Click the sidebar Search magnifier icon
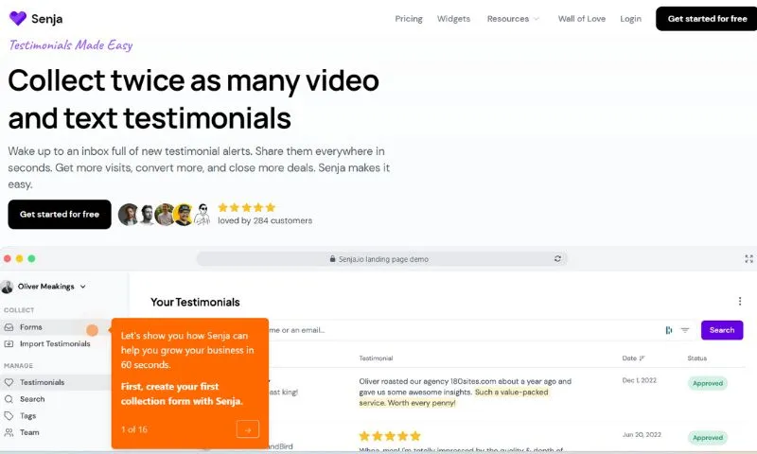 click(x=9, y=399)
